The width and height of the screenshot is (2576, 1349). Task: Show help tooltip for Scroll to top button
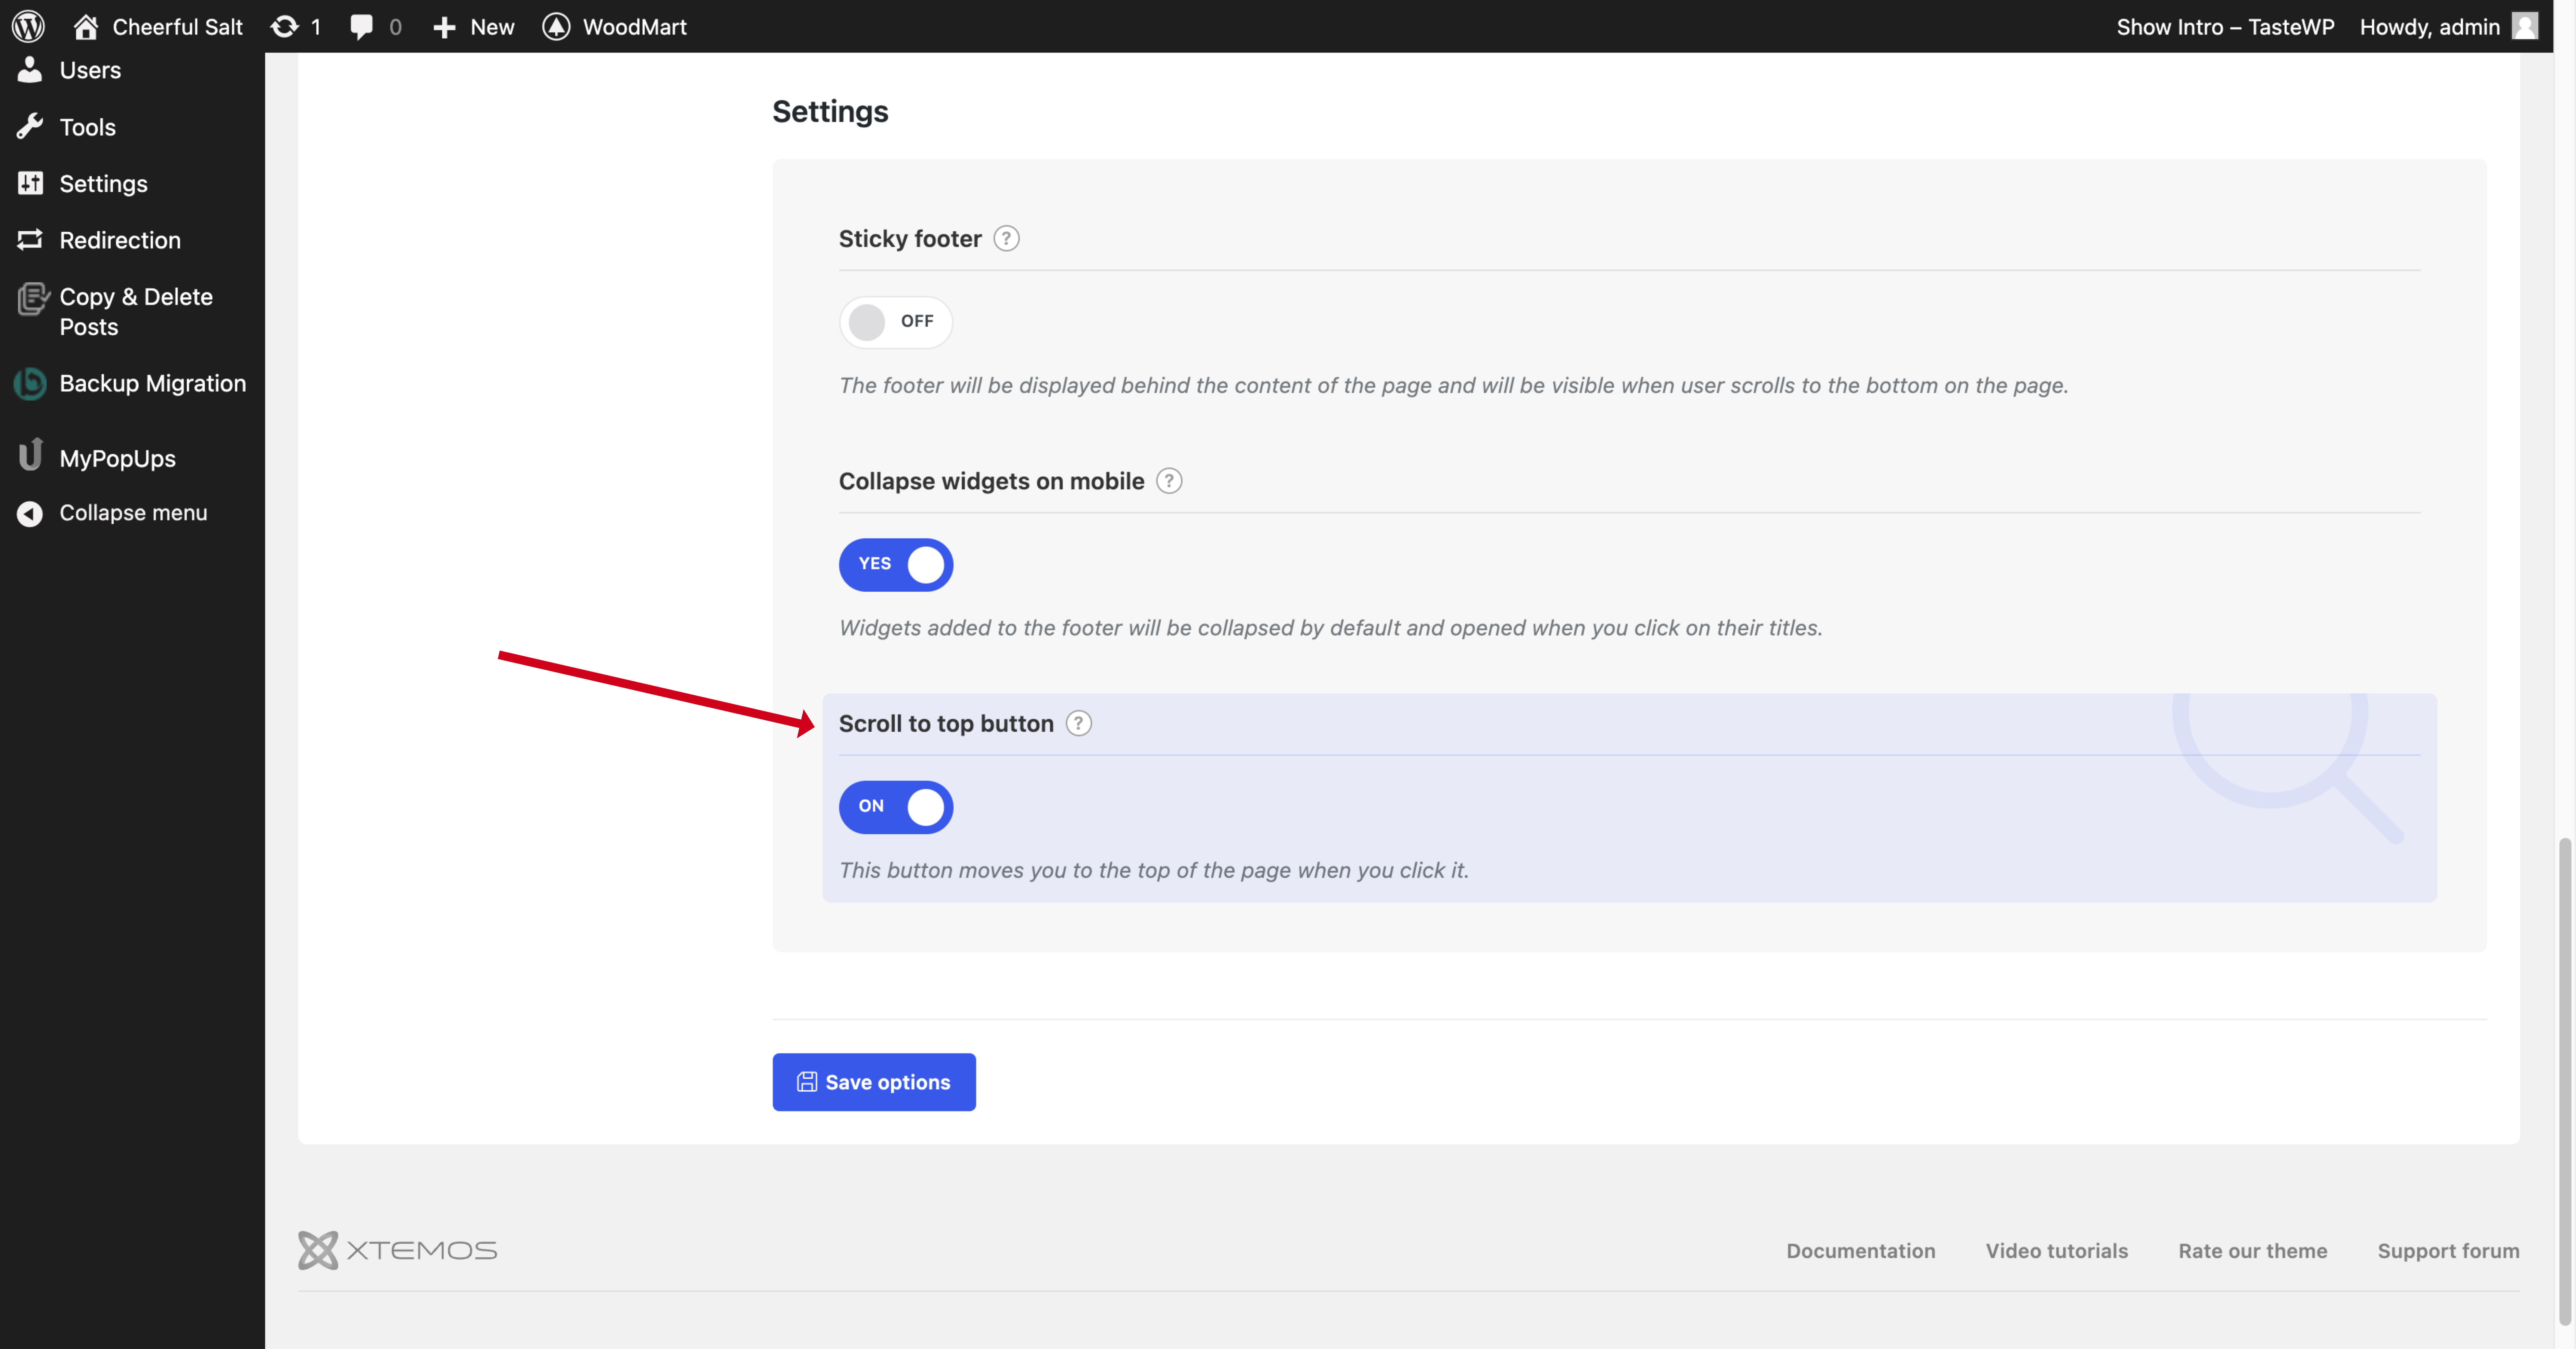pos(1078,723)
